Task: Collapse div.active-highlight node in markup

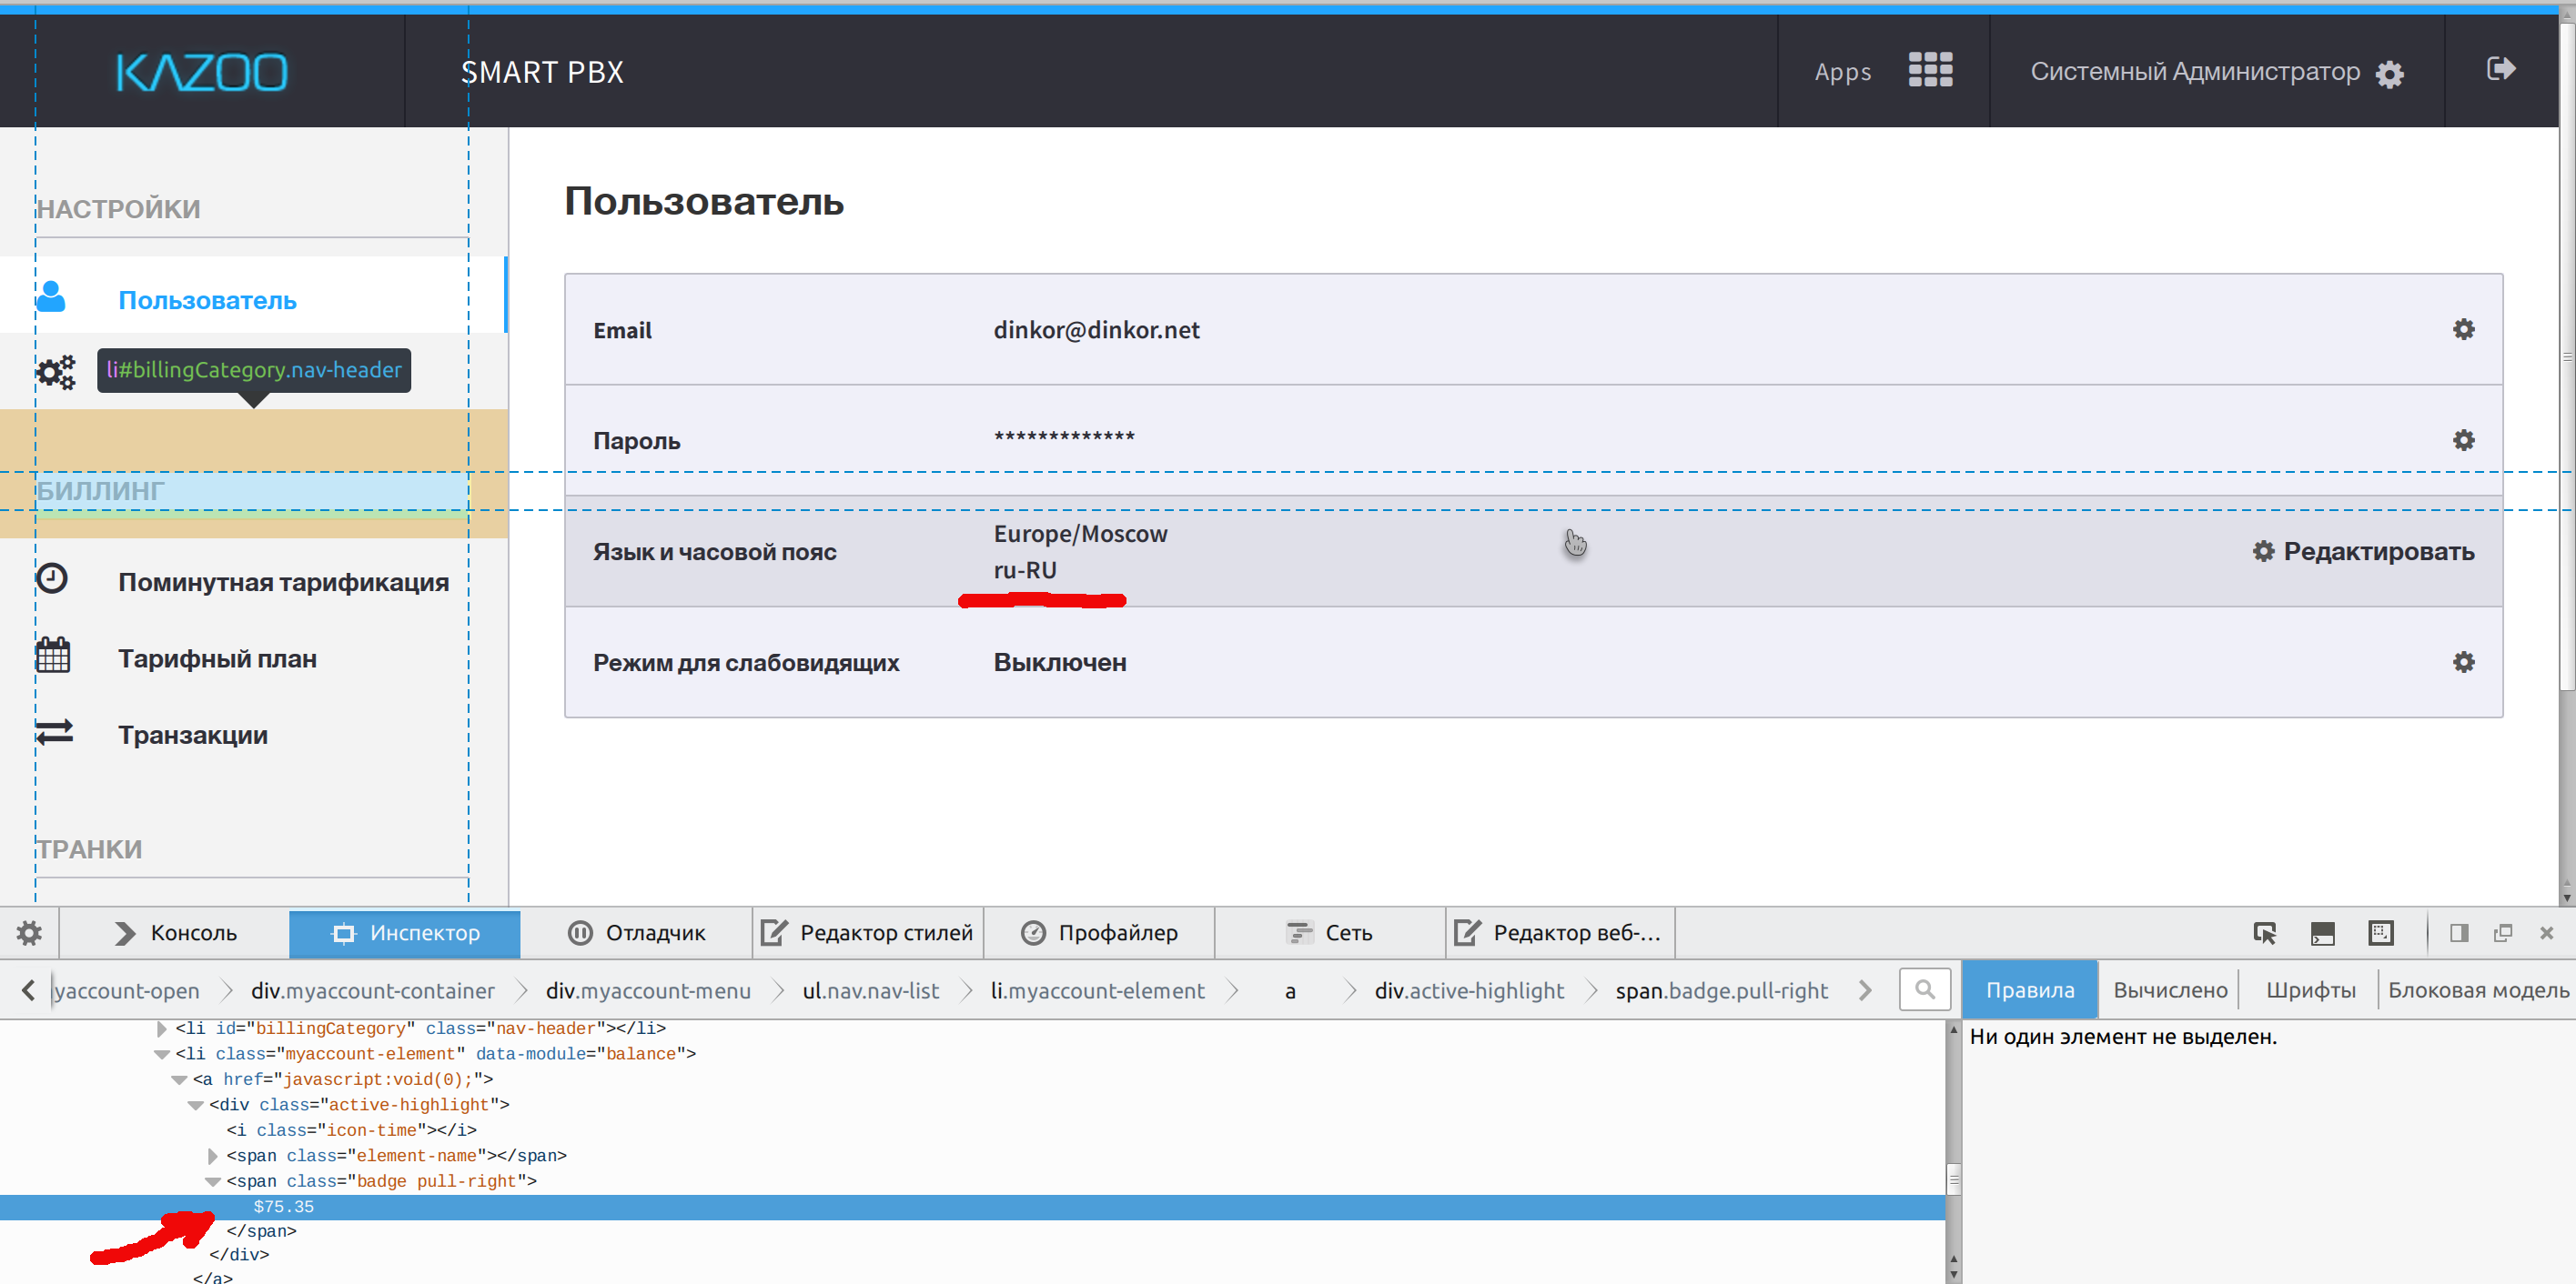Action: pos(196,1105)
